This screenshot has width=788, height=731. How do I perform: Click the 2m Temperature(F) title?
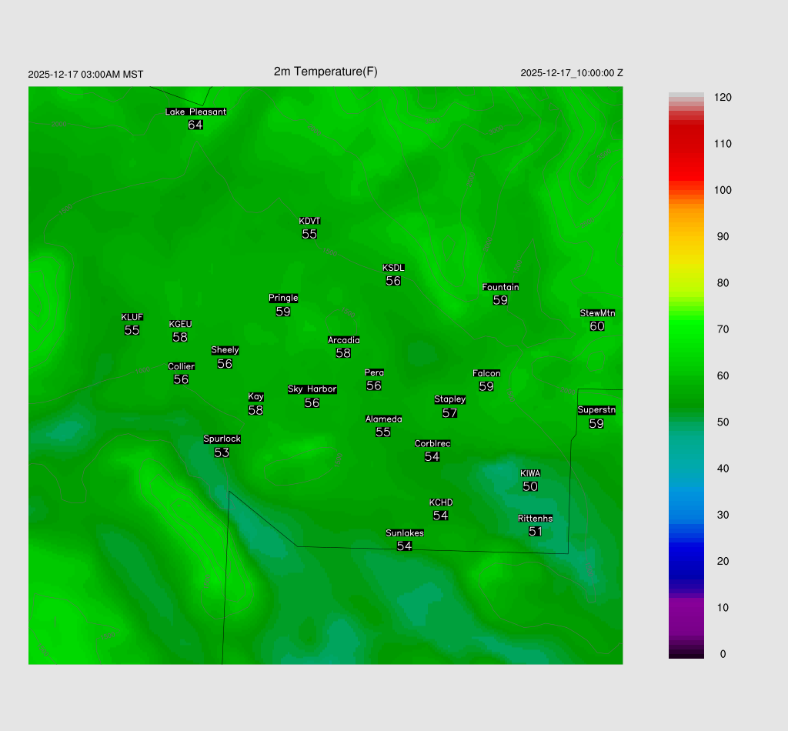pos(326,72)
